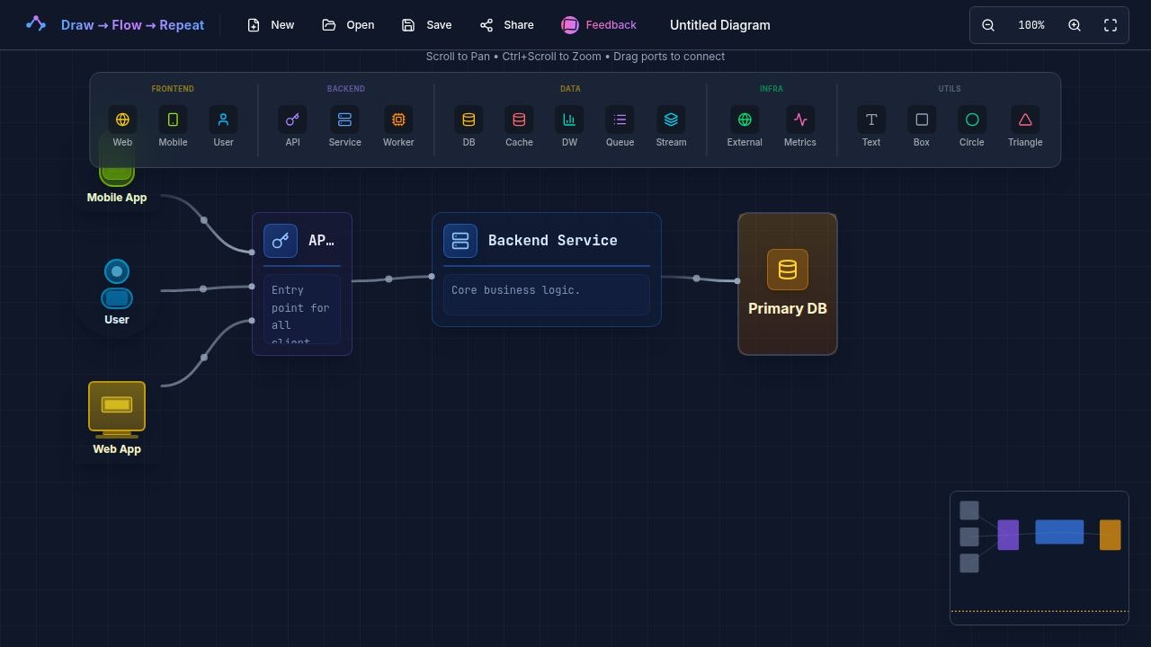1151x647 pixels.
Task: Add a Worker node from palette
Action: pos(398,127)
